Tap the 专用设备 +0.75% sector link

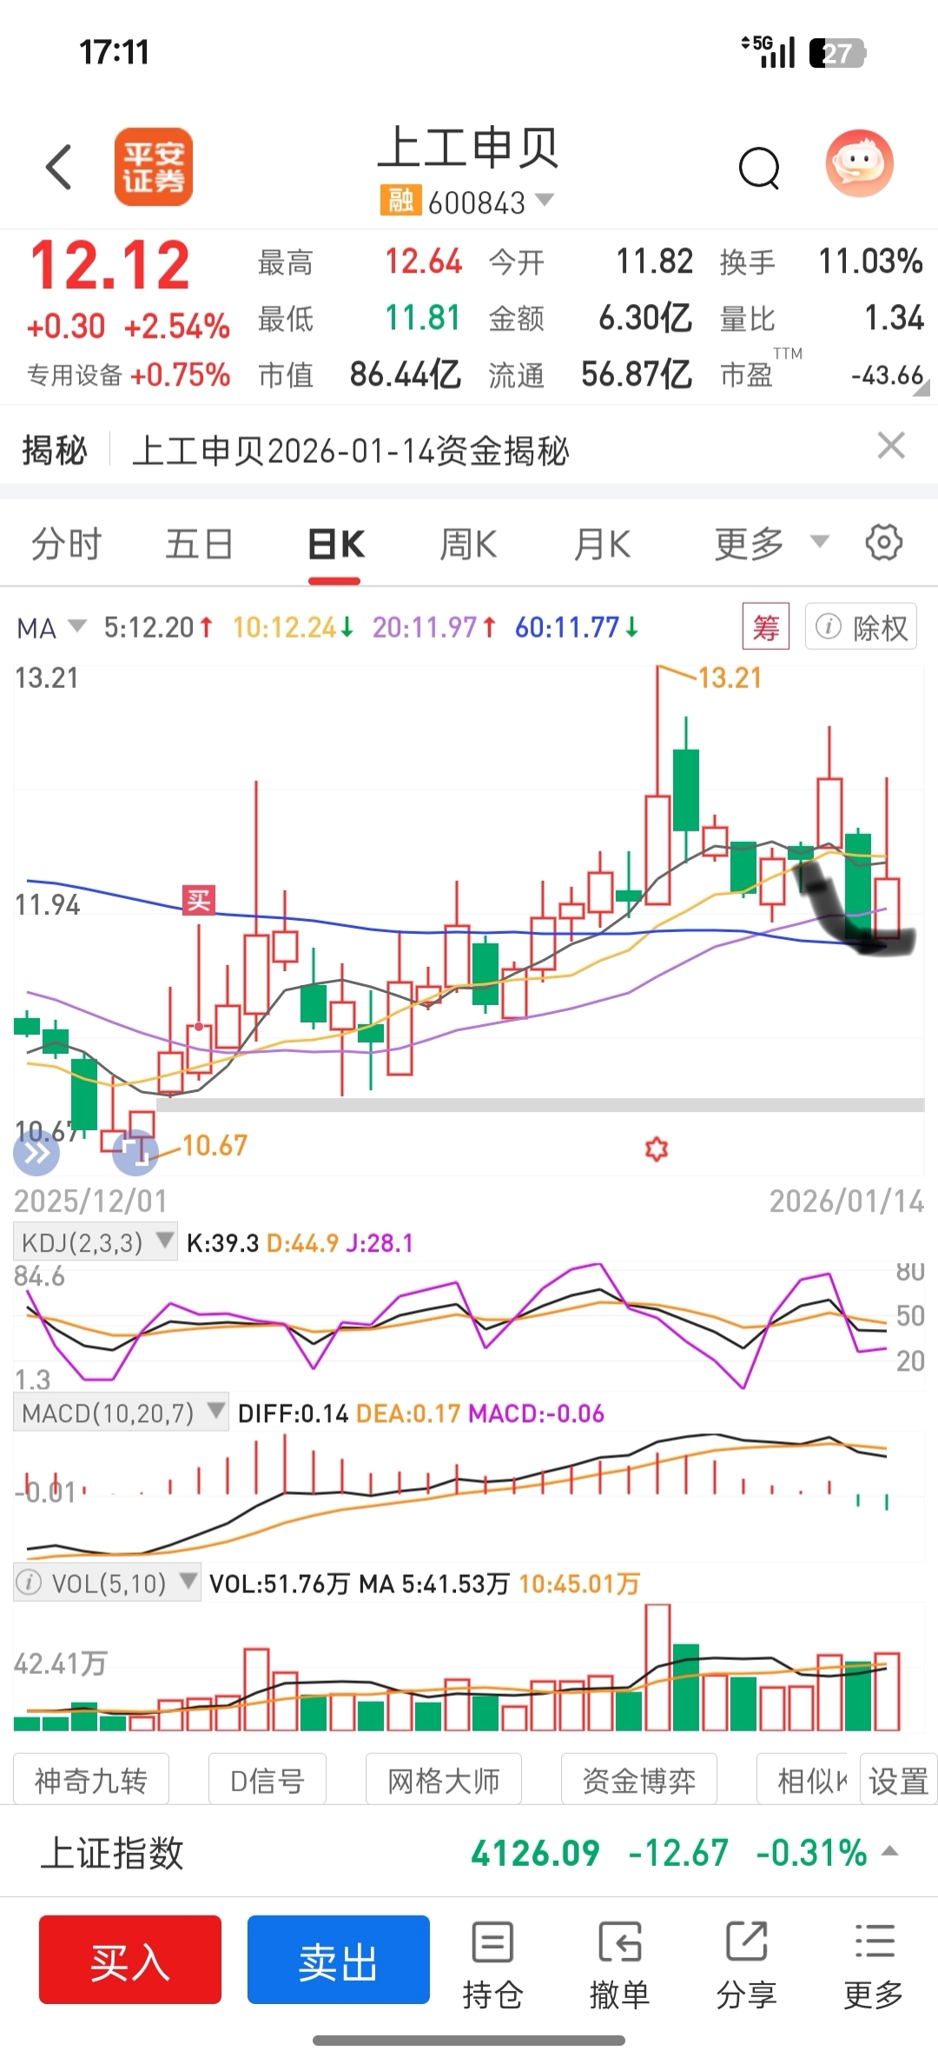pos(129,374)
